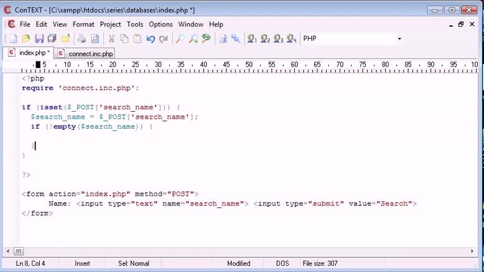Open the Options menu
This screenshot has height=272, width=484.
(x=161, y=24)
